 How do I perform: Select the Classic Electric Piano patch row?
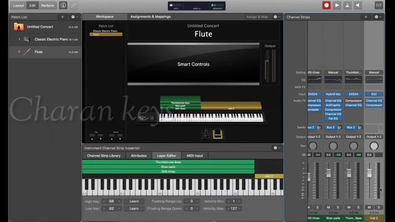(45, 39)
